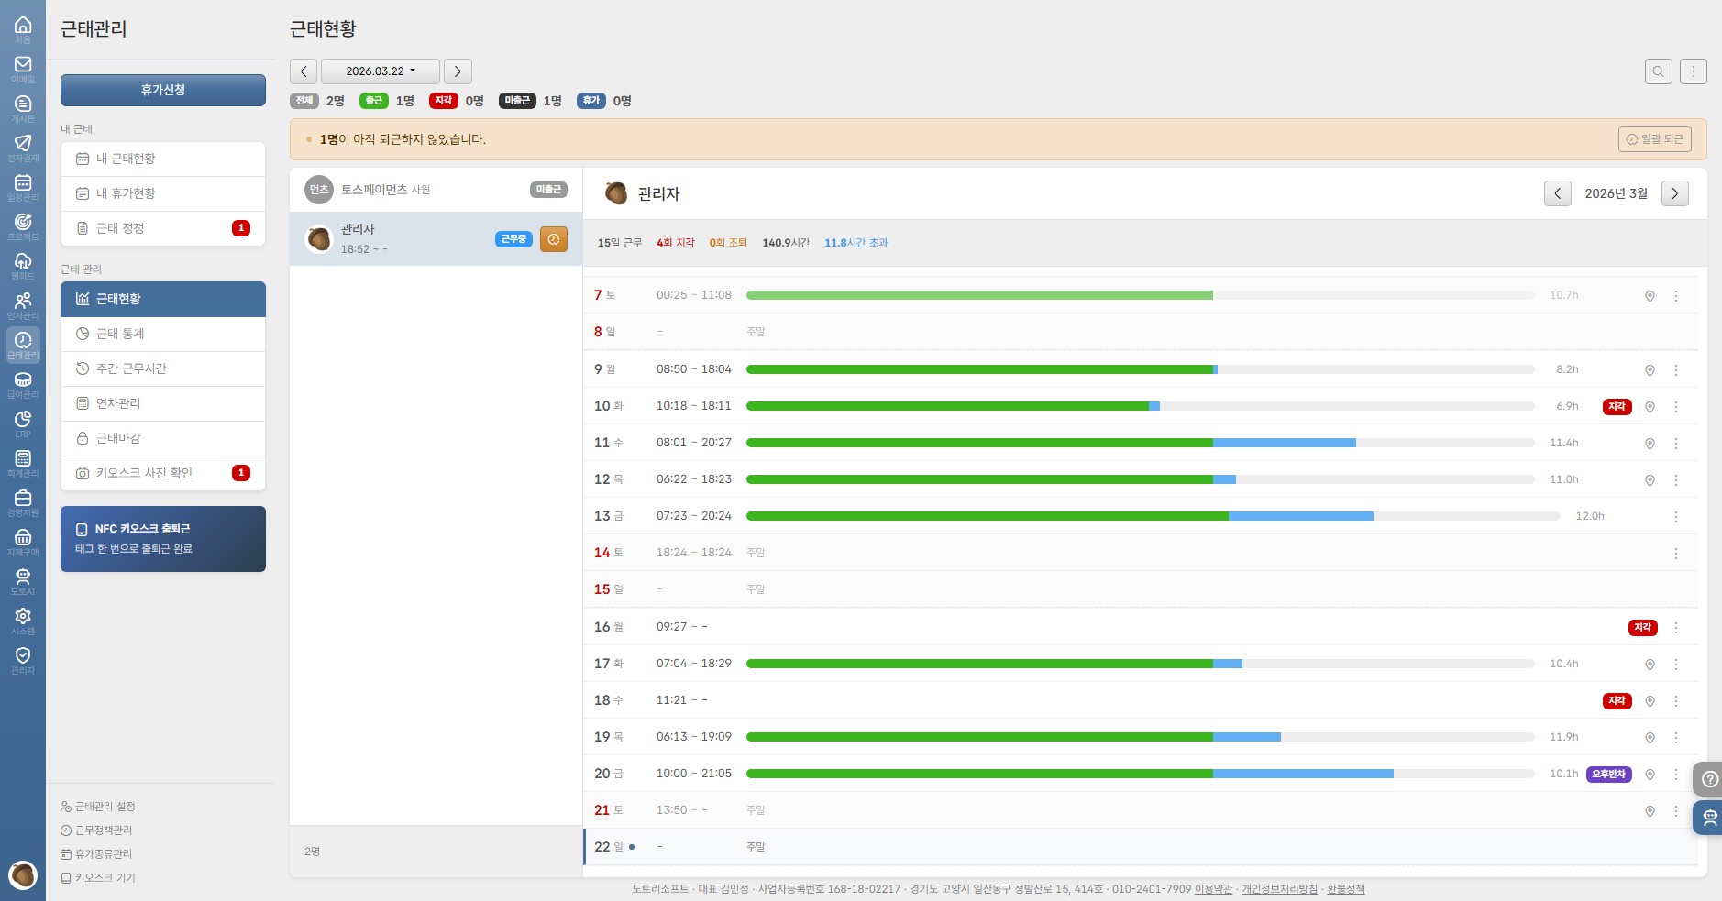This screenshot has width=1722, height=901.
Task: Click the 휴가신청 button
Action: [x=163, y=90]
